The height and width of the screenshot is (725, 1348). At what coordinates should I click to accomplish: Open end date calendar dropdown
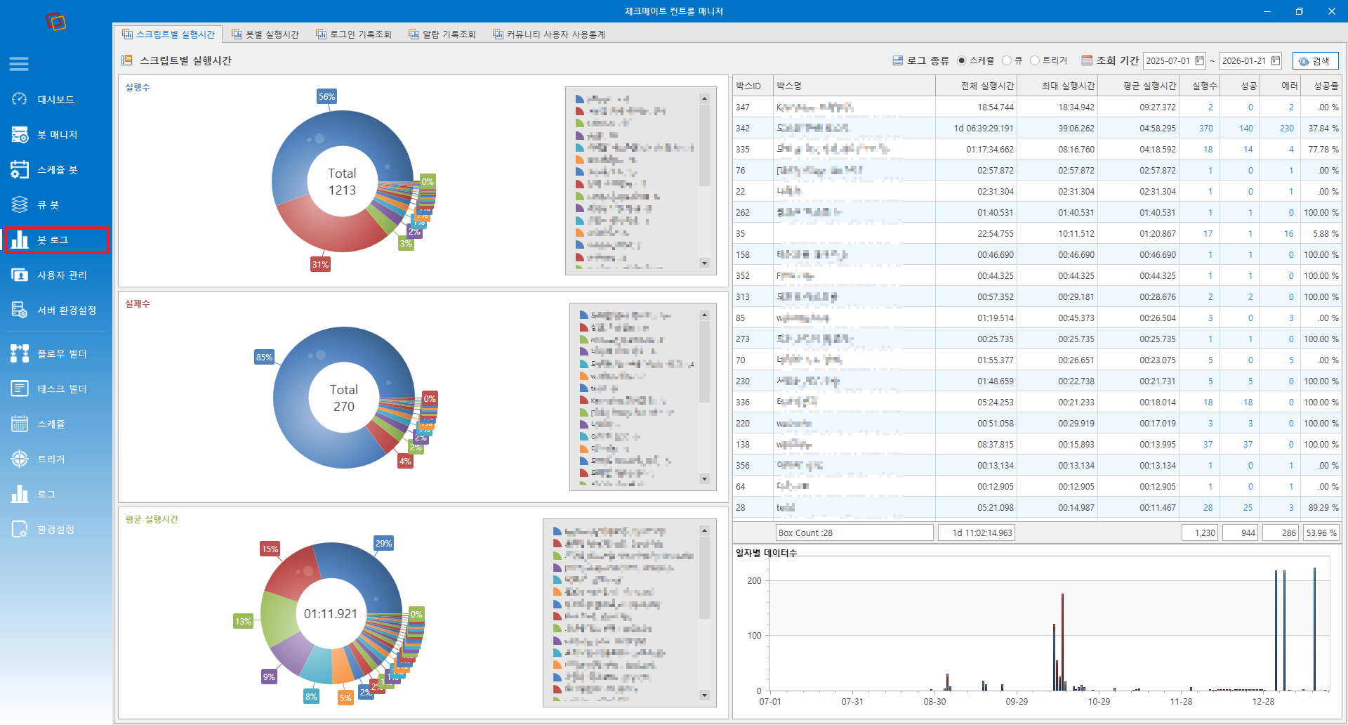click(x=1276, y=60)
